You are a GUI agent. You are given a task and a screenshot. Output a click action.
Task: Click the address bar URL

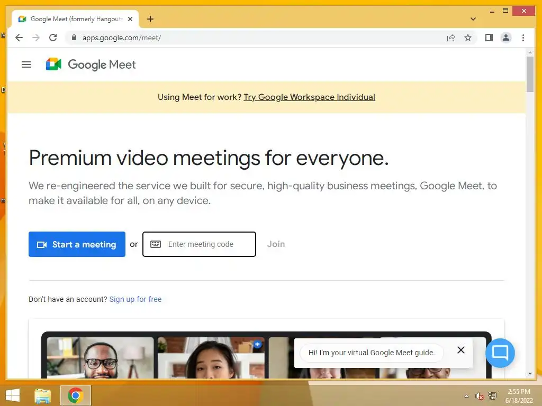pos(122,38)
